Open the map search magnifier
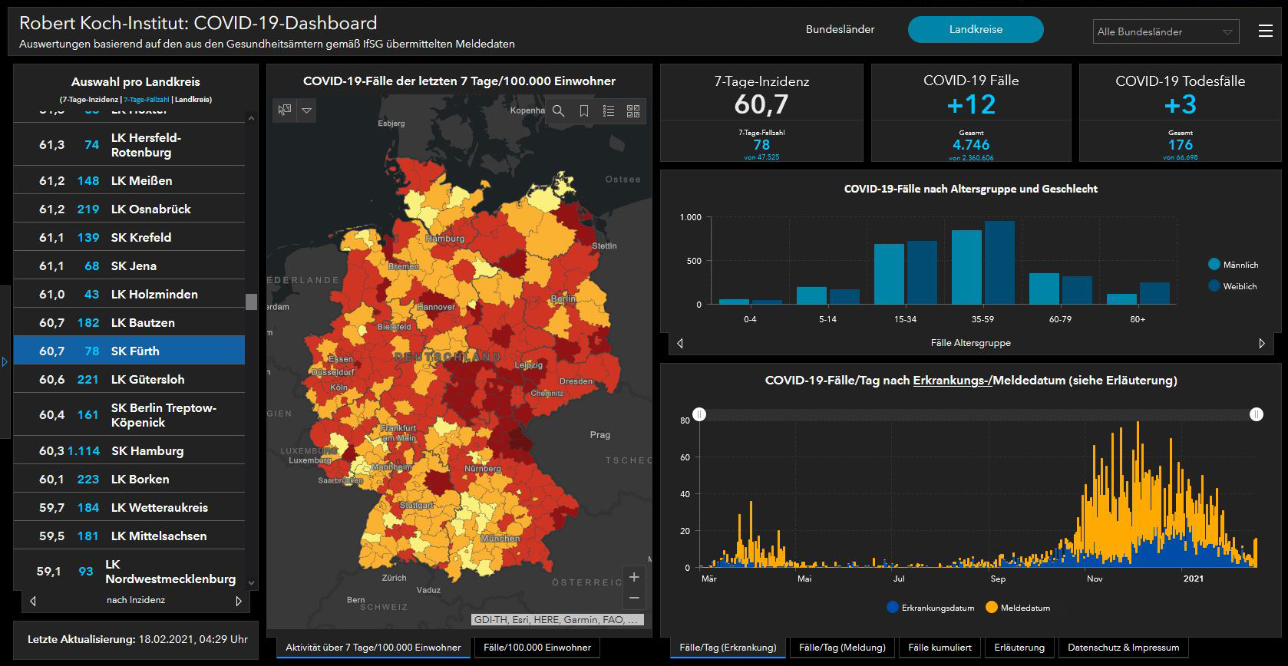The width and height of the screenshot is (1288, 666). (559, 111)
